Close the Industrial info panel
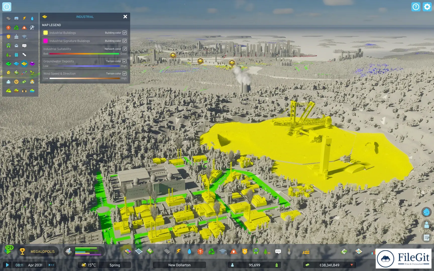The height and width of the screenshot is (271, 434). 125,17
